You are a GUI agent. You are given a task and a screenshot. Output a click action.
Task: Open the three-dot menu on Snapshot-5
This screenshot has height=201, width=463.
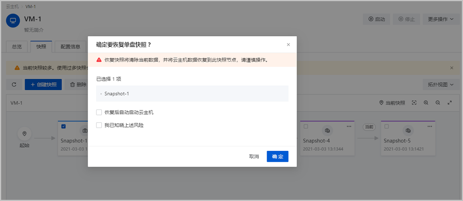click(x=430, y=126)
